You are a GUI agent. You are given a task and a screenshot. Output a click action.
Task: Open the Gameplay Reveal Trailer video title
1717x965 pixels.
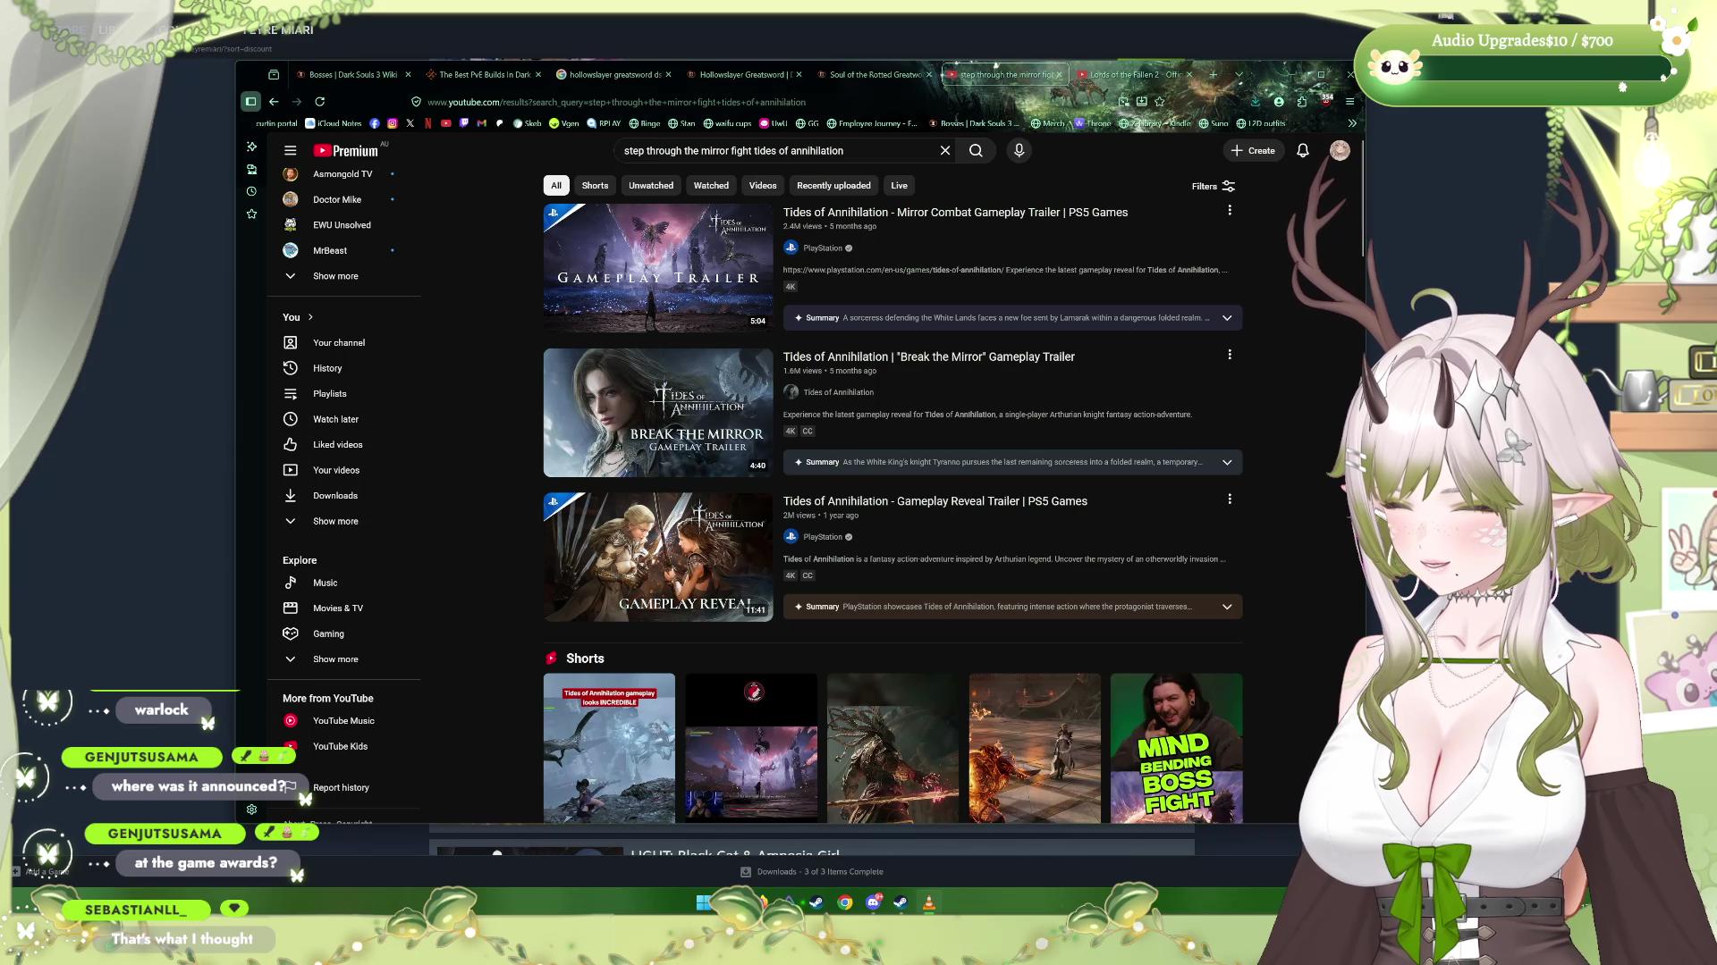coord(935,501)
